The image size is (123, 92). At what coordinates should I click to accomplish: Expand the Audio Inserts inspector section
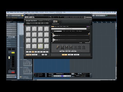point(11,39)
